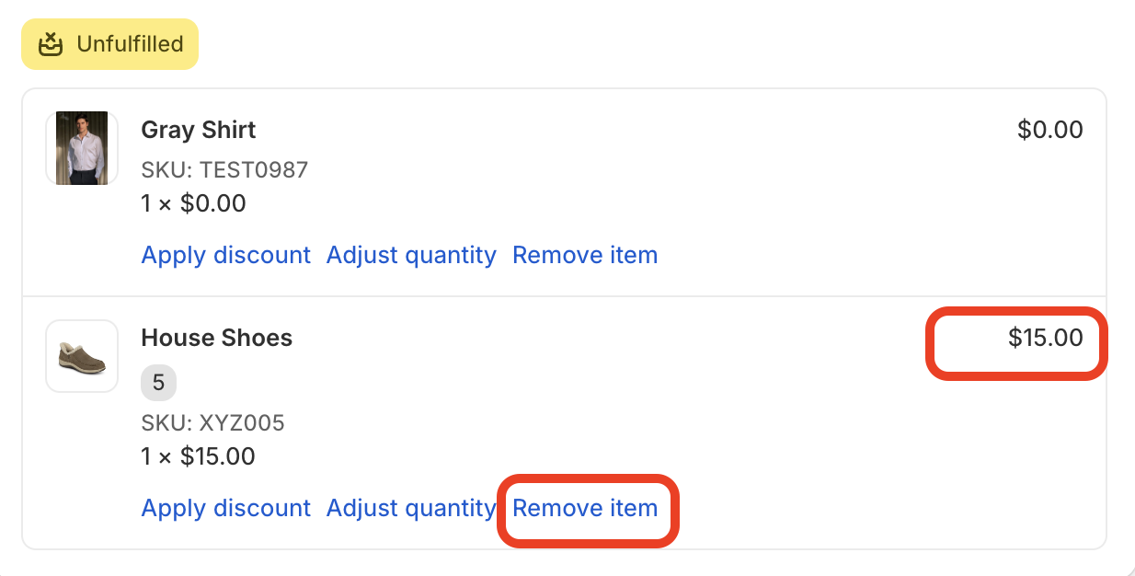Remove the Gray Shirt item
Image resolution: width=1135 pixels, height=576 pixels.
click(x=585, y=255)
